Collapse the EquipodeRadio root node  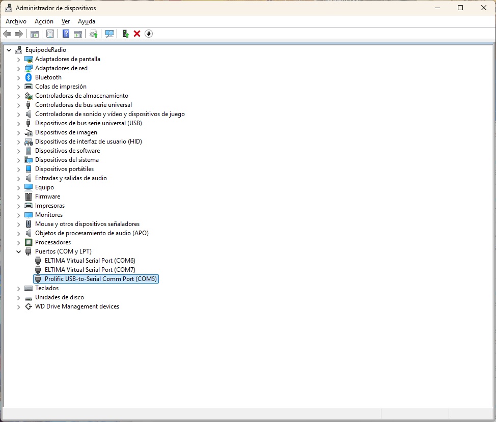(9, 50)
